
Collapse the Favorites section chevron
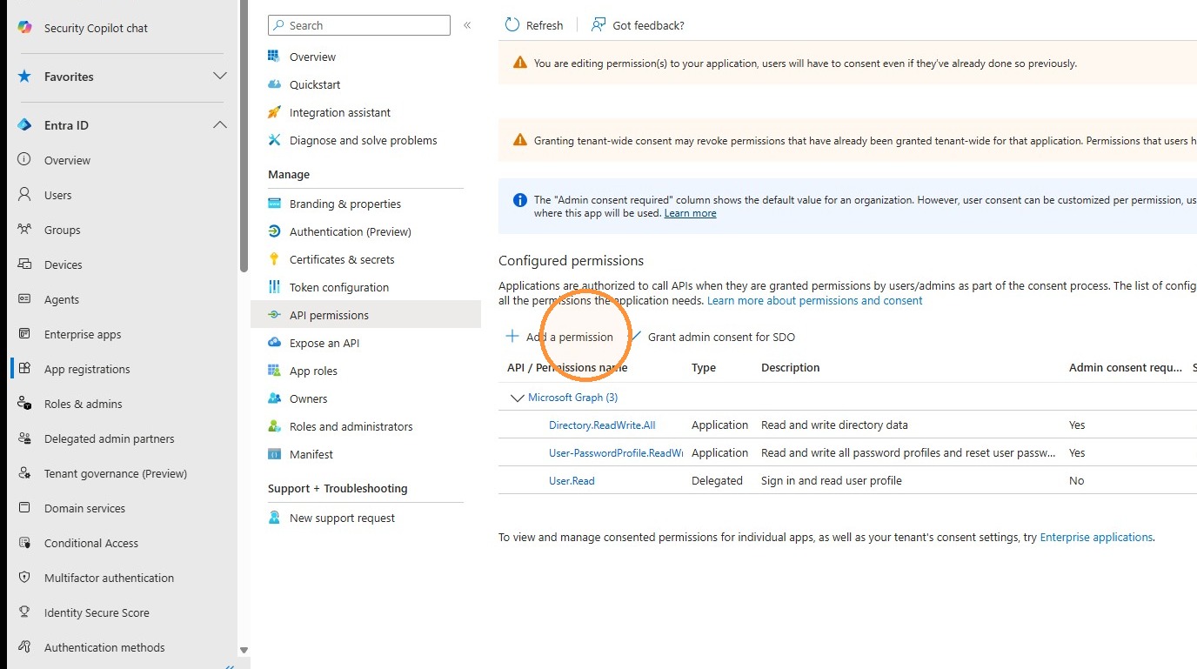pos(220,77)
